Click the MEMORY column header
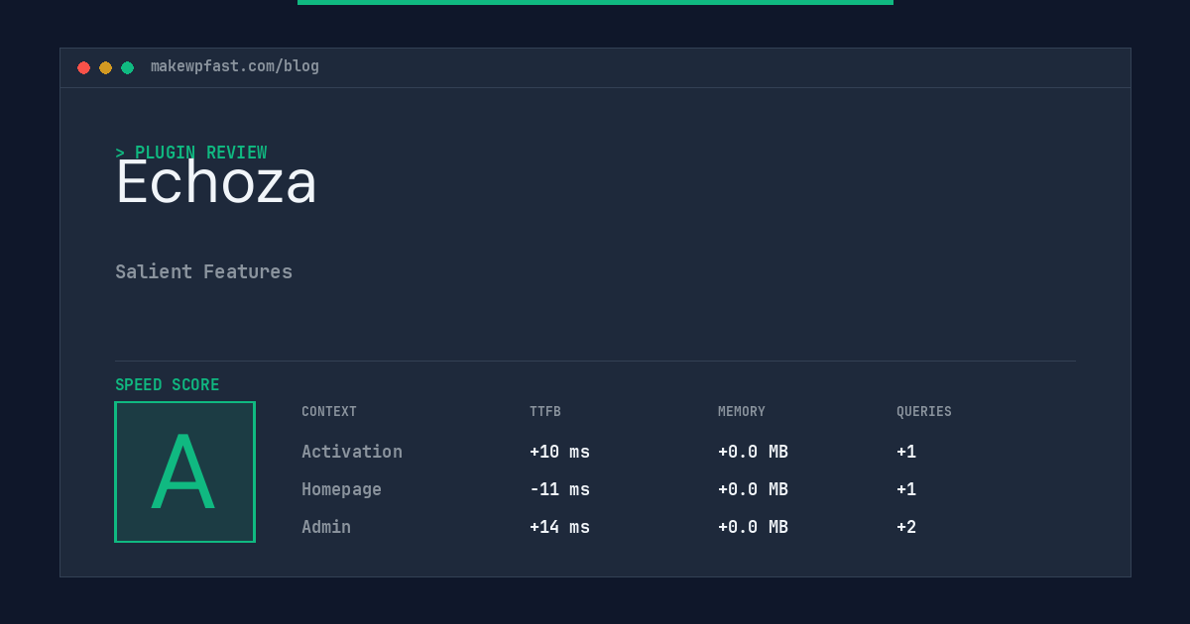 [x=742, y=412]
